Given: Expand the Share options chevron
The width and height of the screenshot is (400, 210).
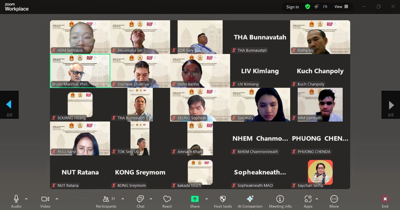Looking at the screenshot, I should [206, 199].
